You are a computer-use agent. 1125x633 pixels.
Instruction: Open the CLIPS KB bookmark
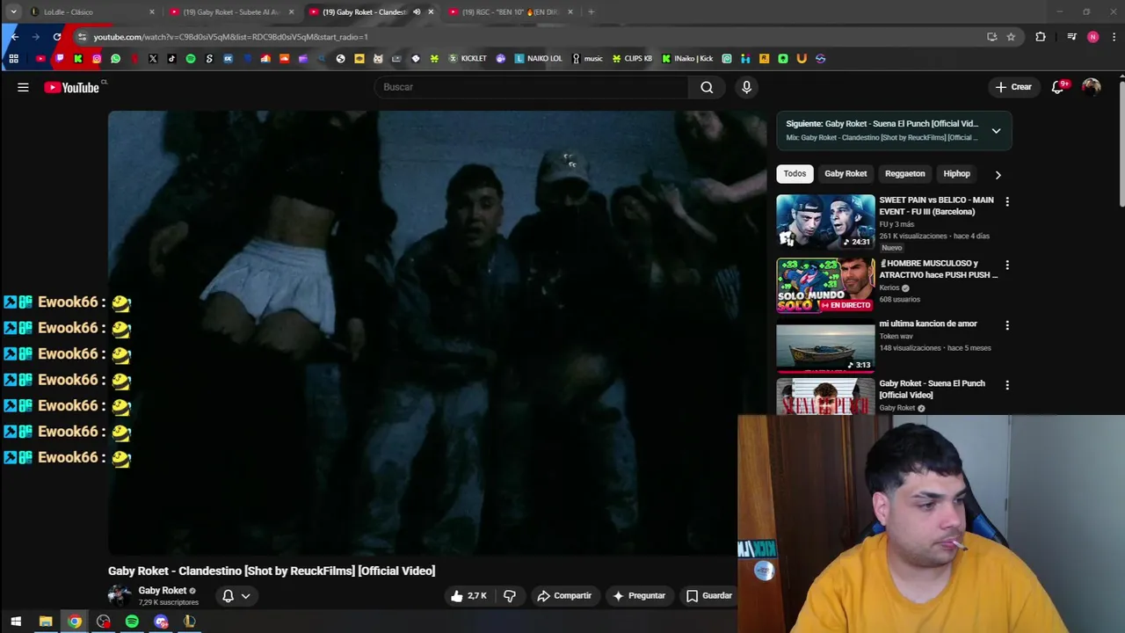click(x=633, y=59)
